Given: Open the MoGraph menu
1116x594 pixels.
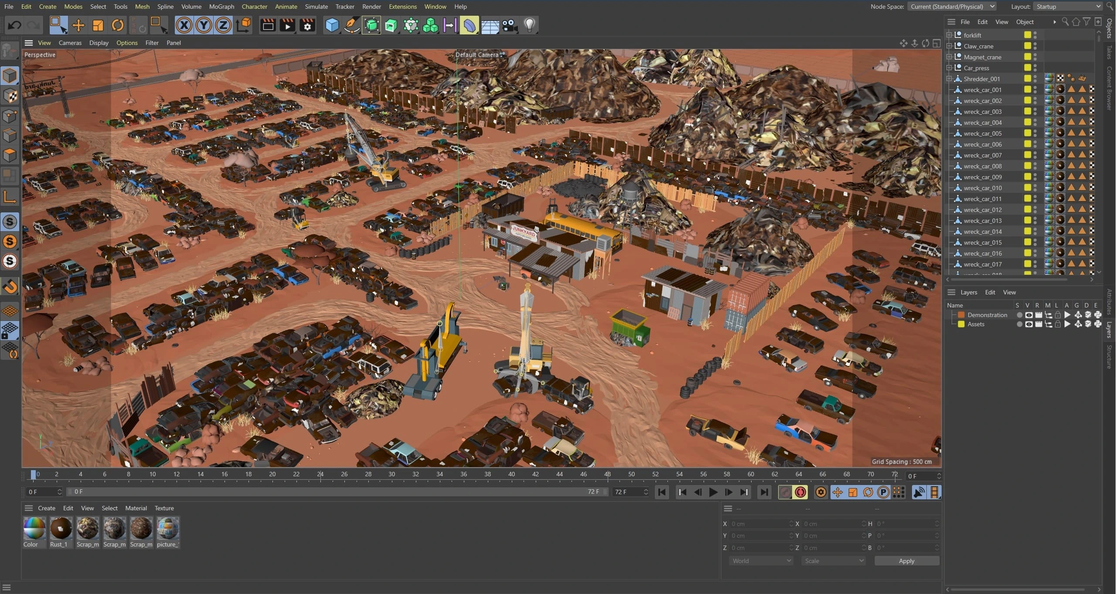Looking at the screenshot, I should pyautogui.click(x=221, y=7).
